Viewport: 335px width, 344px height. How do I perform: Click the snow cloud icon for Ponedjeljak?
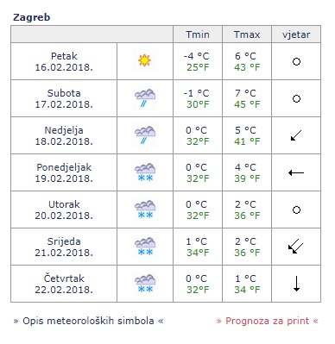pyautogui.click(x=145, y=172)
